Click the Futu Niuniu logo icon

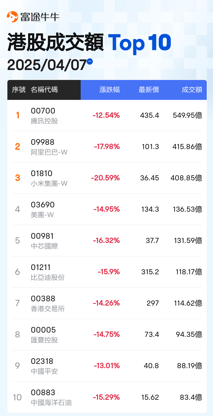click(x=12, y=17)
